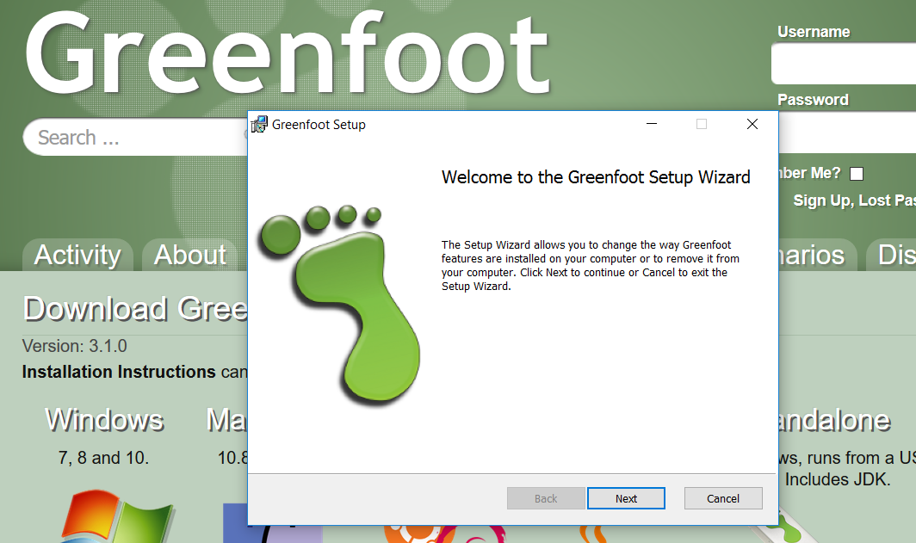This screenshot has width=916, height=543.
Task: Click the disabled maximize button of Setup
Action: [x=702, y=124]
